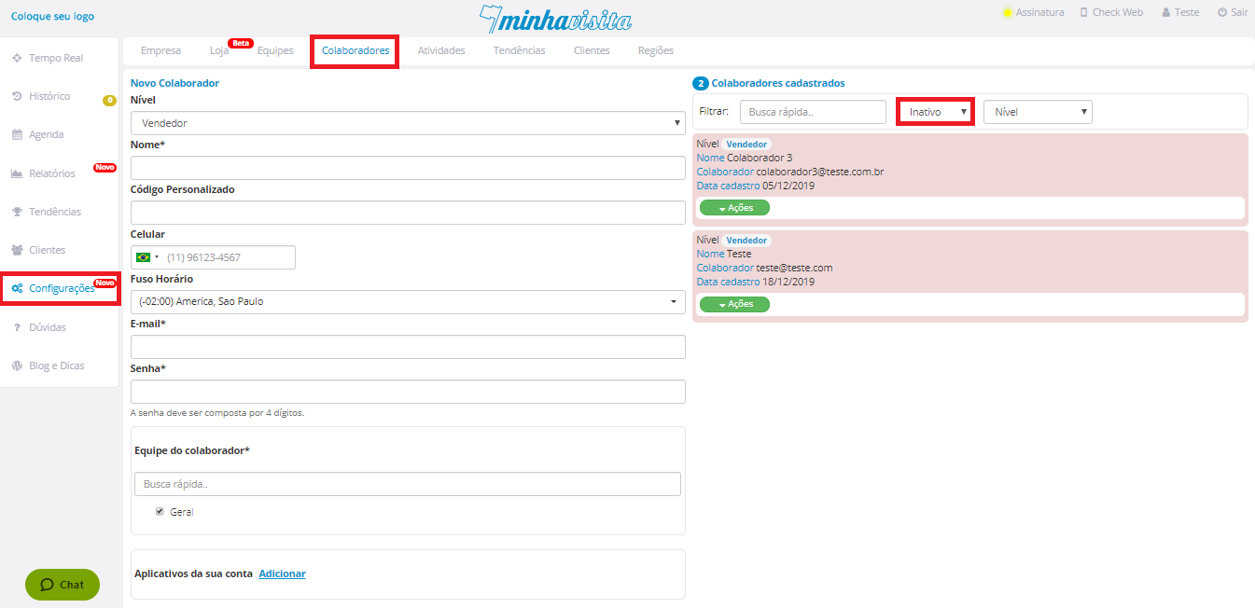Click the Sair logout icon
The height and width of the screenshot is (608, 1255).
pos(1222,12)
